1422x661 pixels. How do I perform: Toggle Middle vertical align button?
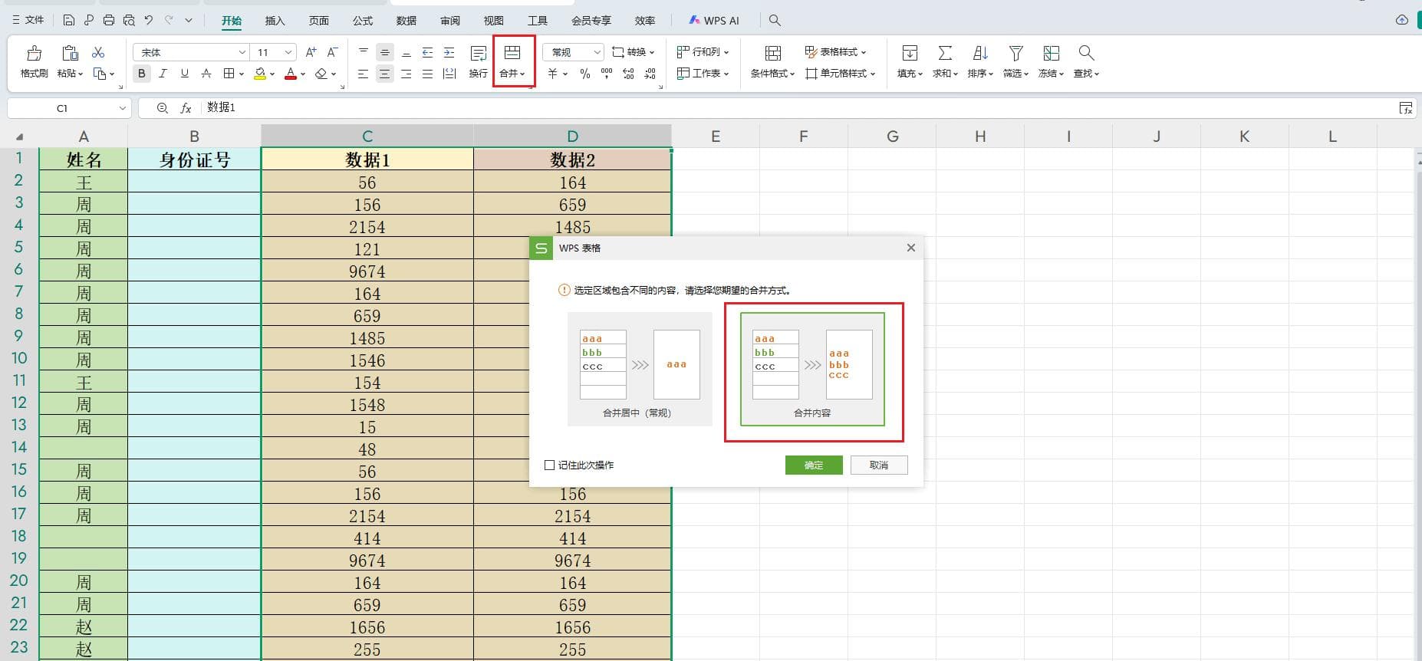pos(385,52)
